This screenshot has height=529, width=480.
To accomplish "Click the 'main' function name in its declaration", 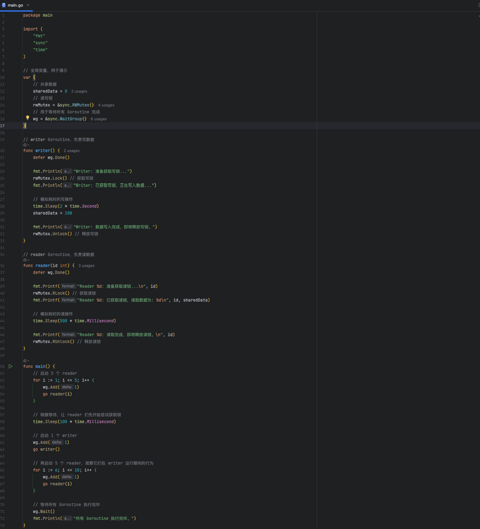I will [40, 367].
